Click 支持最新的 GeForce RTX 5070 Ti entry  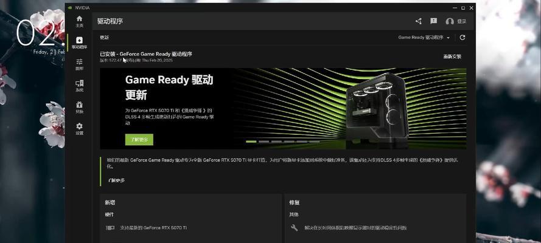coord(153,228)
